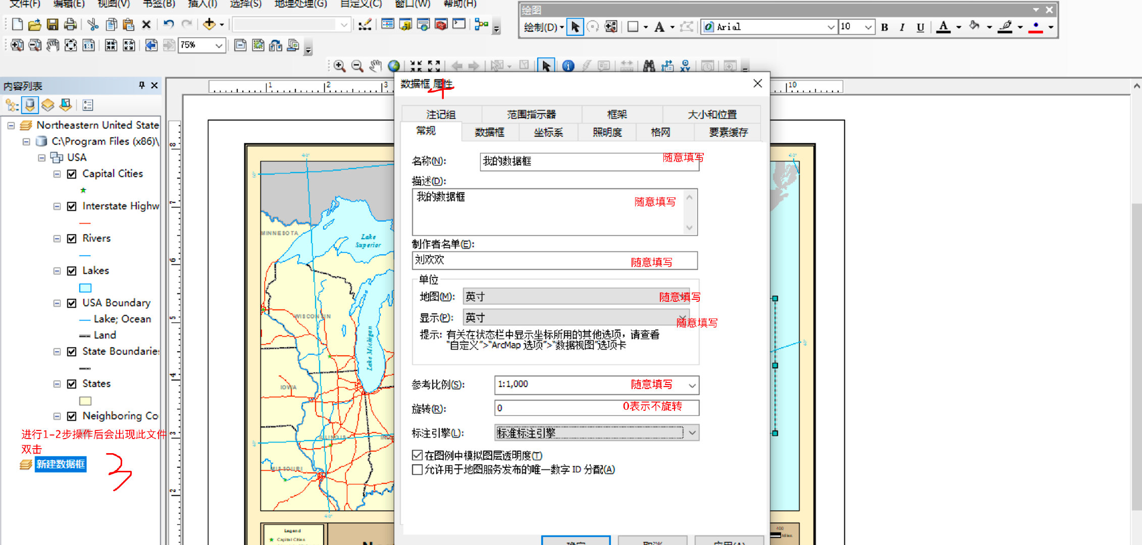Click the Undo arrow icon
This screenshot has height=545, width=1142.
(169, 24)
